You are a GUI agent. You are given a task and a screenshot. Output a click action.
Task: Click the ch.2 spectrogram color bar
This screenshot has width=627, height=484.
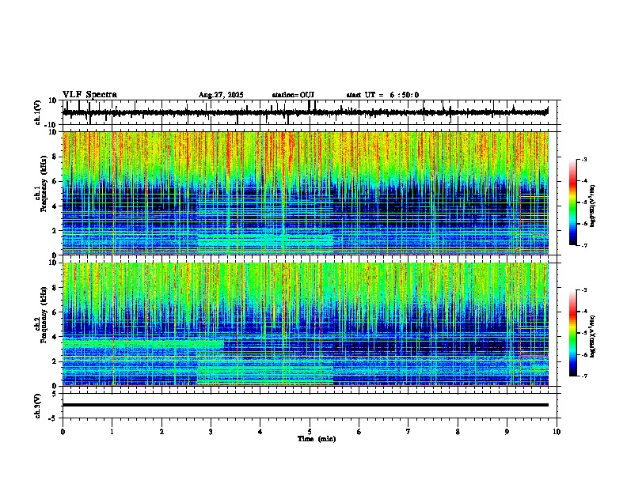[573, 333]
